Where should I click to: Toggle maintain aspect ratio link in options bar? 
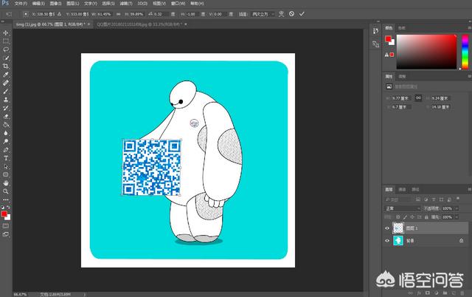(x=118, y=14)
